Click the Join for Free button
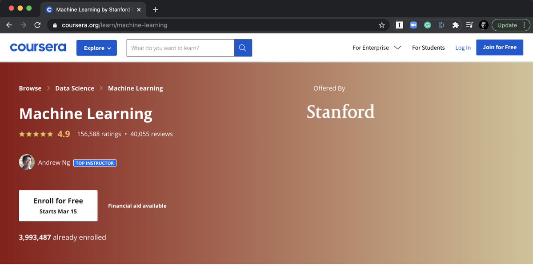 tap(500, 47)
